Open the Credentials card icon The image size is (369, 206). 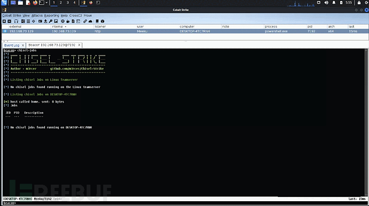40,21
